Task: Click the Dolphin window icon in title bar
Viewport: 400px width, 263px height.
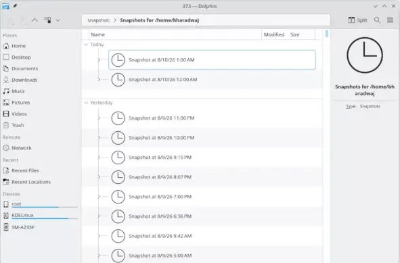Action: click(x=5, y=6)
